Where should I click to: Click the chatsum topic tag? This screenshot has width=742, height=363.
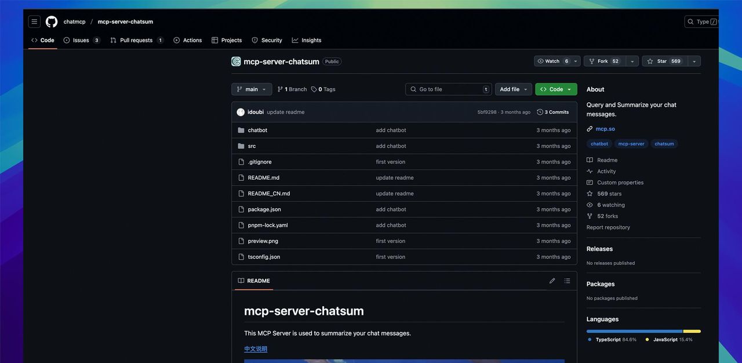[x=664, y=144]
